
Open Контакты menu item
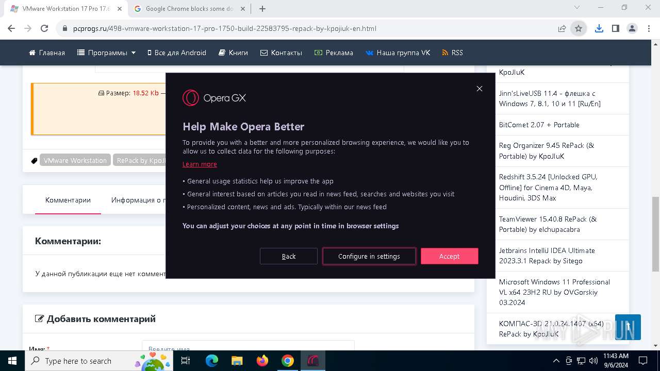click(281, 53)
